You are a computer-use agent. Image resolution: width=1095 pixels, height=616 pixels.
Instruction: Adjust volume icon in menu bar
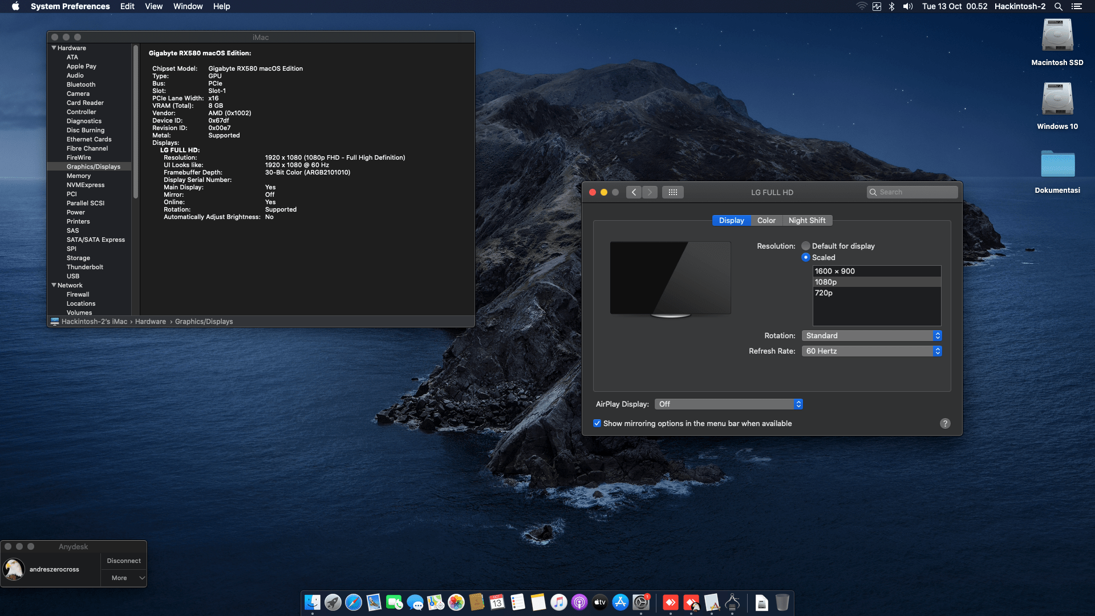pos(908,6)
